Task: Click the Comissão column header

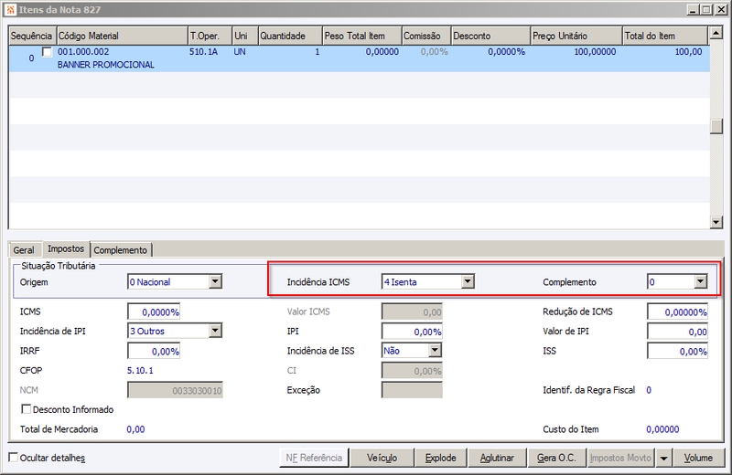Action: [x=426, y=36]
